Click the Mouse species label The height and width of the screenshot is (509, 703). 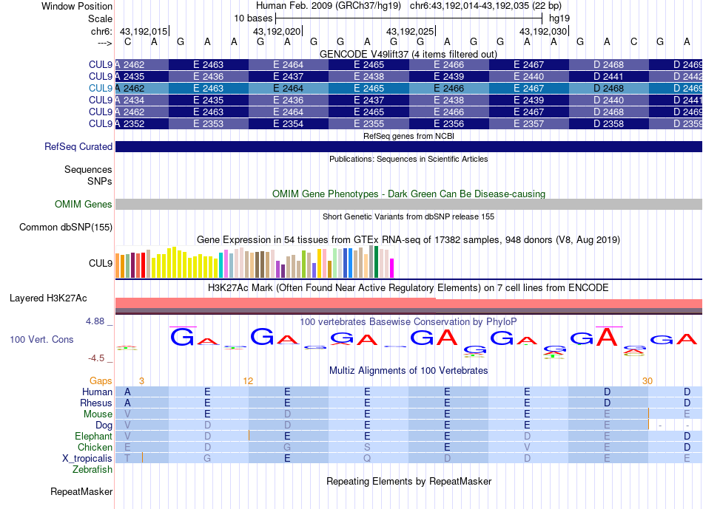tap(98, 414)
